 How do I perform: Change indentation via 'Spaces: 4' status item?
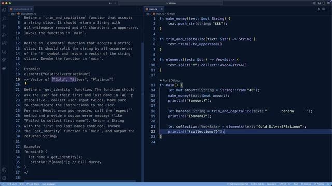(272, 184)
